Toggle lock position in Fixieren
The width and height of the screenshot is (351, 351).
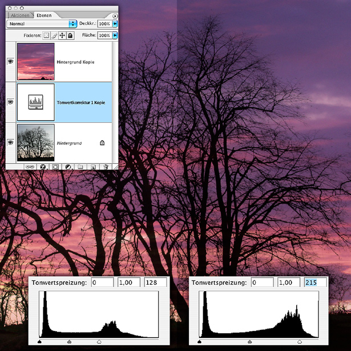coord(62,35)
